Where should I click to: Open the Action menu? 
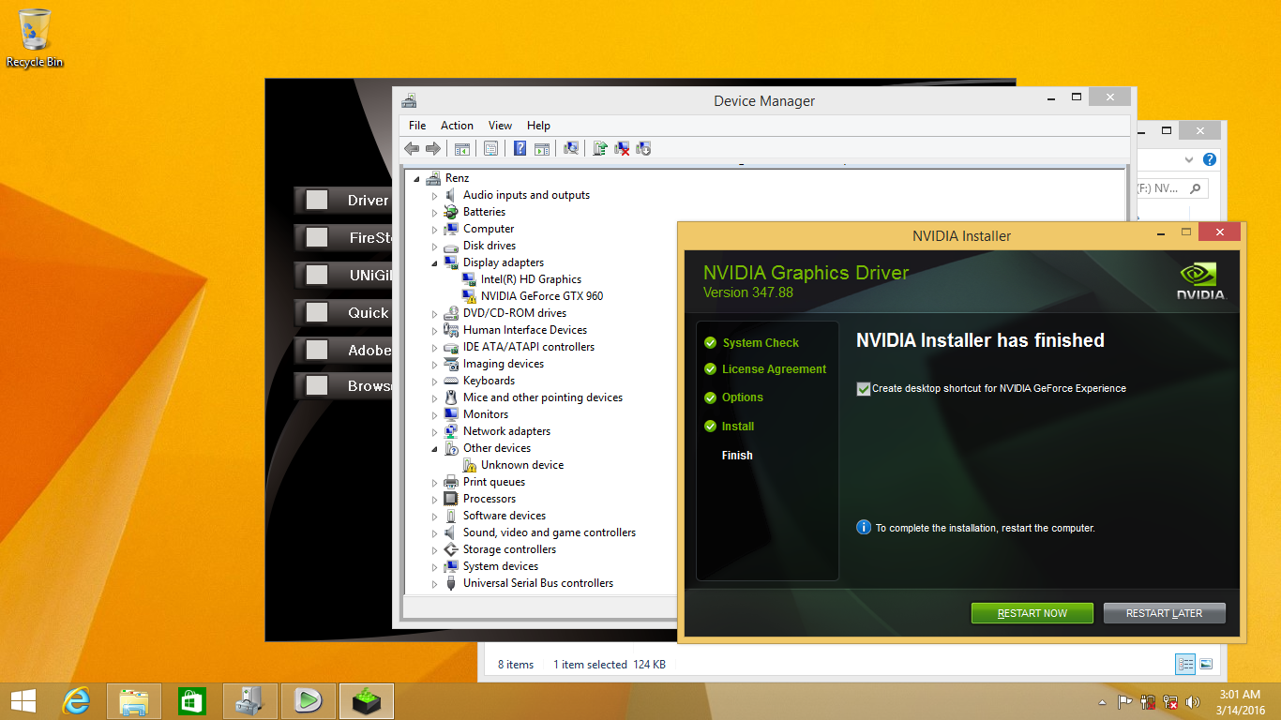(x=457, y=125)
